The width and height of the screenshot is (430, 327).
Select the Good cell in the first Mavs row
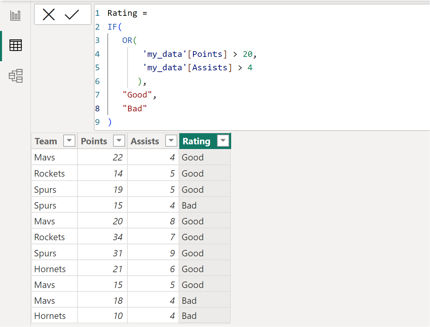192,157
